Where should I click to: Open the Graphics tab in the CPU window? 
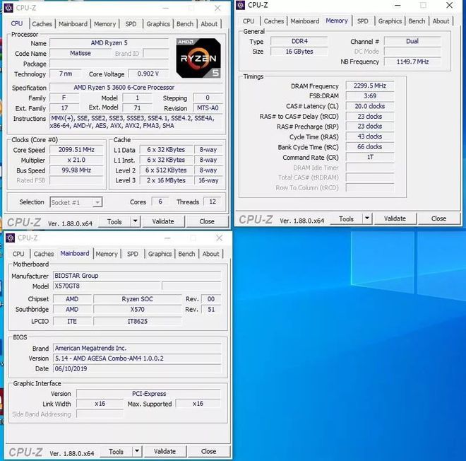pyautogui.click(x=157, y=24)
